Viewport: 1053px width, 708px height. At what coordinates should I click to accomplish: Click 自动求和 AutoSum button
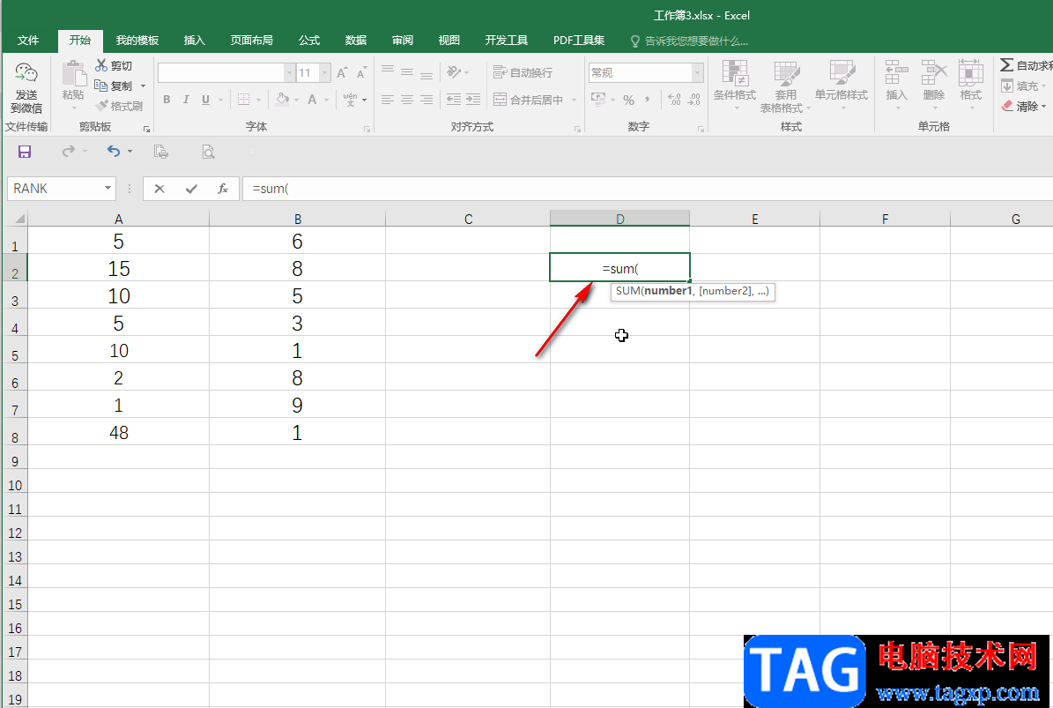1027,65
